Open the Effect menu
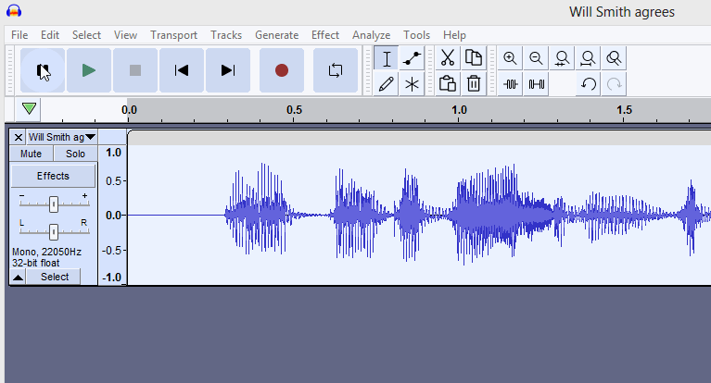The width and height of the screenshot is (711, 383). click(x=325, y=35)
